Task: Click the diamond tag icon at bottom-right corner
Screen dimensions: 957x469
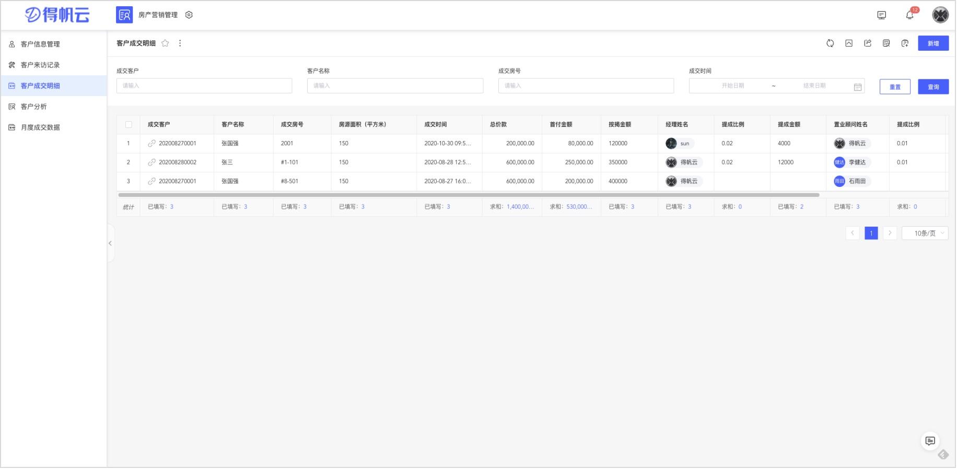Action: click(x=943, y=455)
